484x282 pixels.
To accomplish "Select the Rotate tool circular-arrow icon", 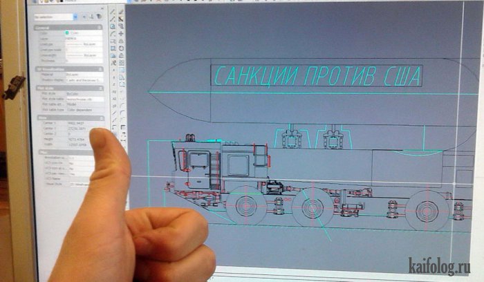I will click(x=121, y=48).
